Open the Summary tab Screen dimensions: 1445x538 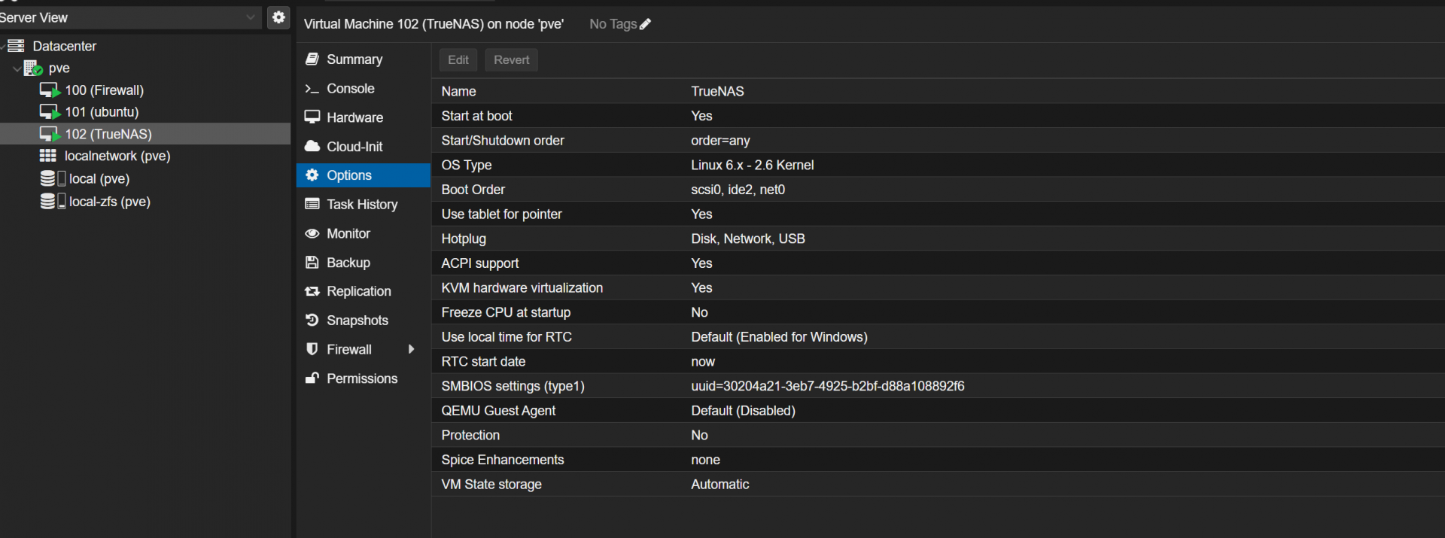pos(364,59)
